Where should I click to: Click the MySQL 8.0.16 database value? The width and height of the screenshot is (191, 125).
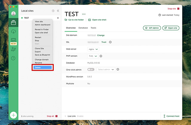coord(93,63)
